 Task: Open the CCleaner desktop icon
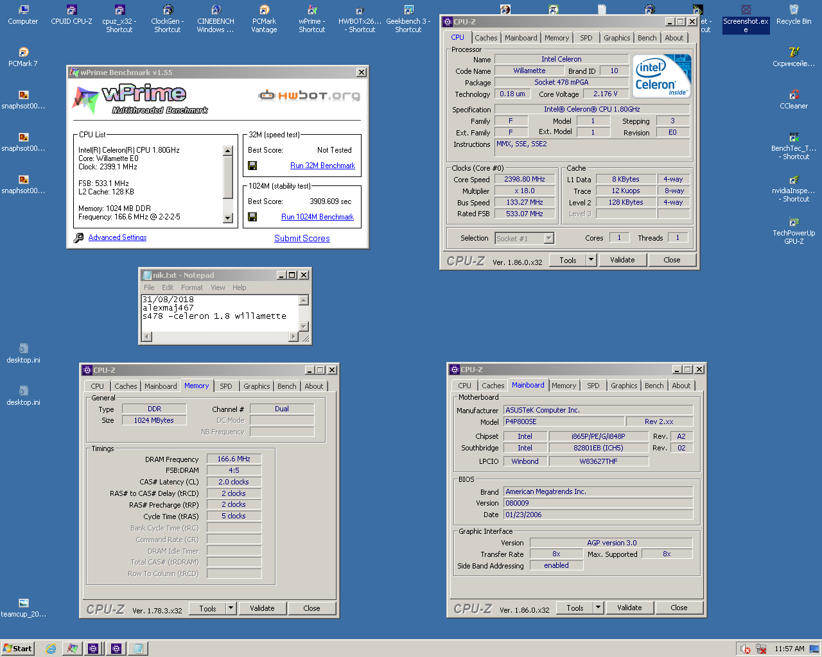tap(794, 99)
